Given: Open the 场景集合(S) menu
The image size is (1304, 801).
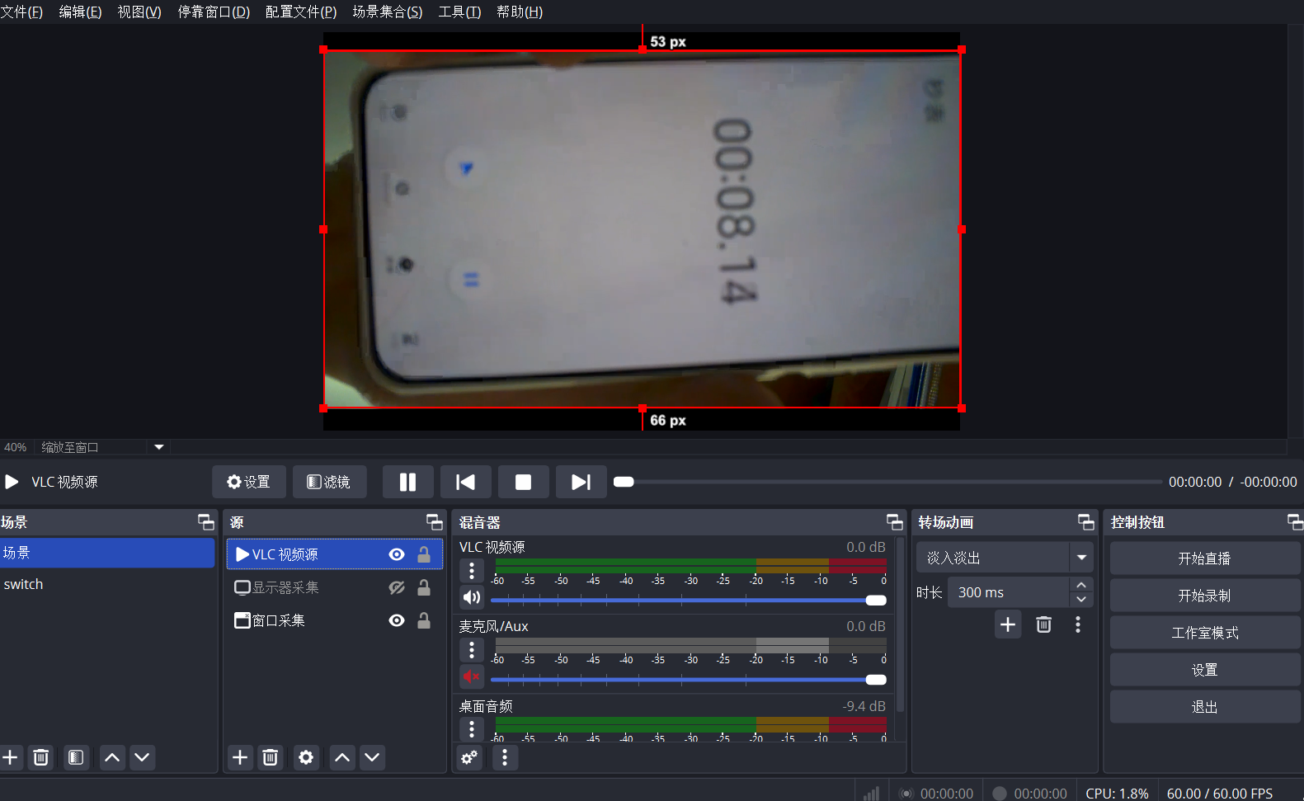Looking at the screenshot, I should (x=388, y=12).
